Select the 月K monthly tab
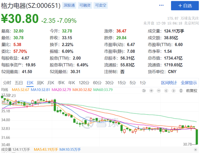Screen dimensions: 204x153 50,83
